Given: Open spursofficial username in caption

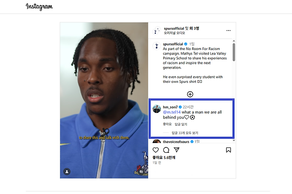Looking at the screenshot, I should click(173, 44).
